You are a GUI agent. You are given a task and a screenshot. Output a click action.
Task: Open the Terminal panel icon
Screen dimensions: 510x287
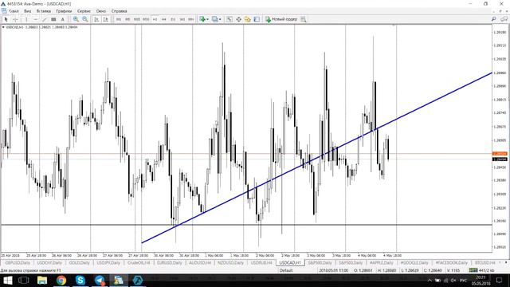[257, 19]
